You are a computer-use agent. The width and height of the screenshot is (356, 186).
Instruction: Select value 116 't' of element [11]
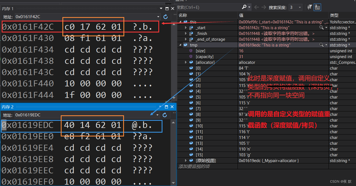[x=244, y=132]
